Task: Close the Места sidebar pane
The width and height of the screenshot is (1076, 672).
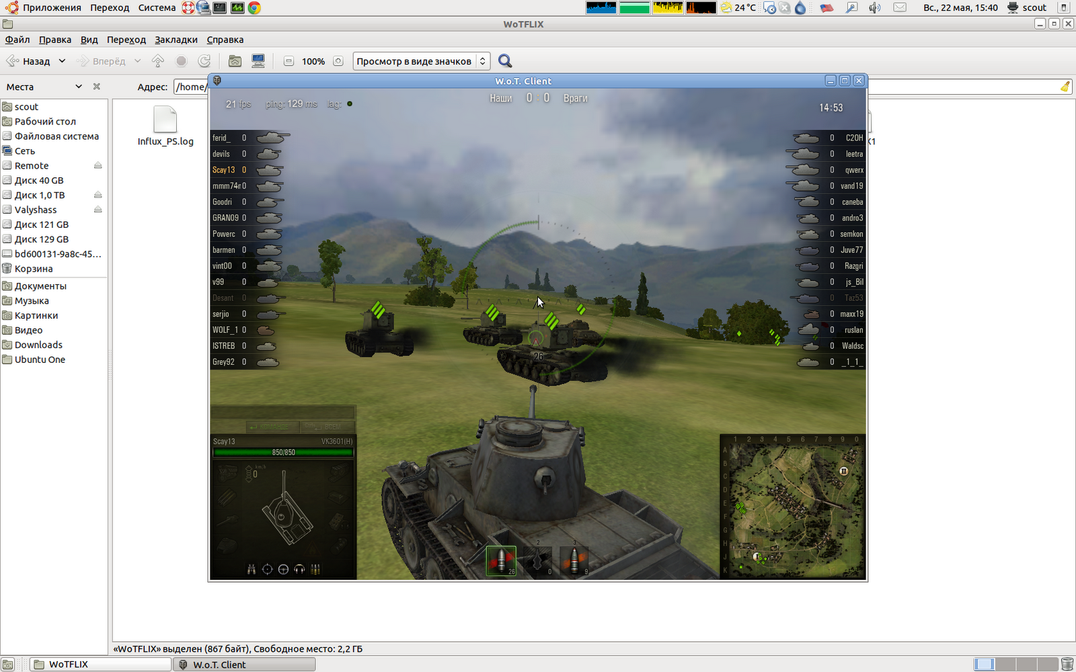Action: click(96, 87)
